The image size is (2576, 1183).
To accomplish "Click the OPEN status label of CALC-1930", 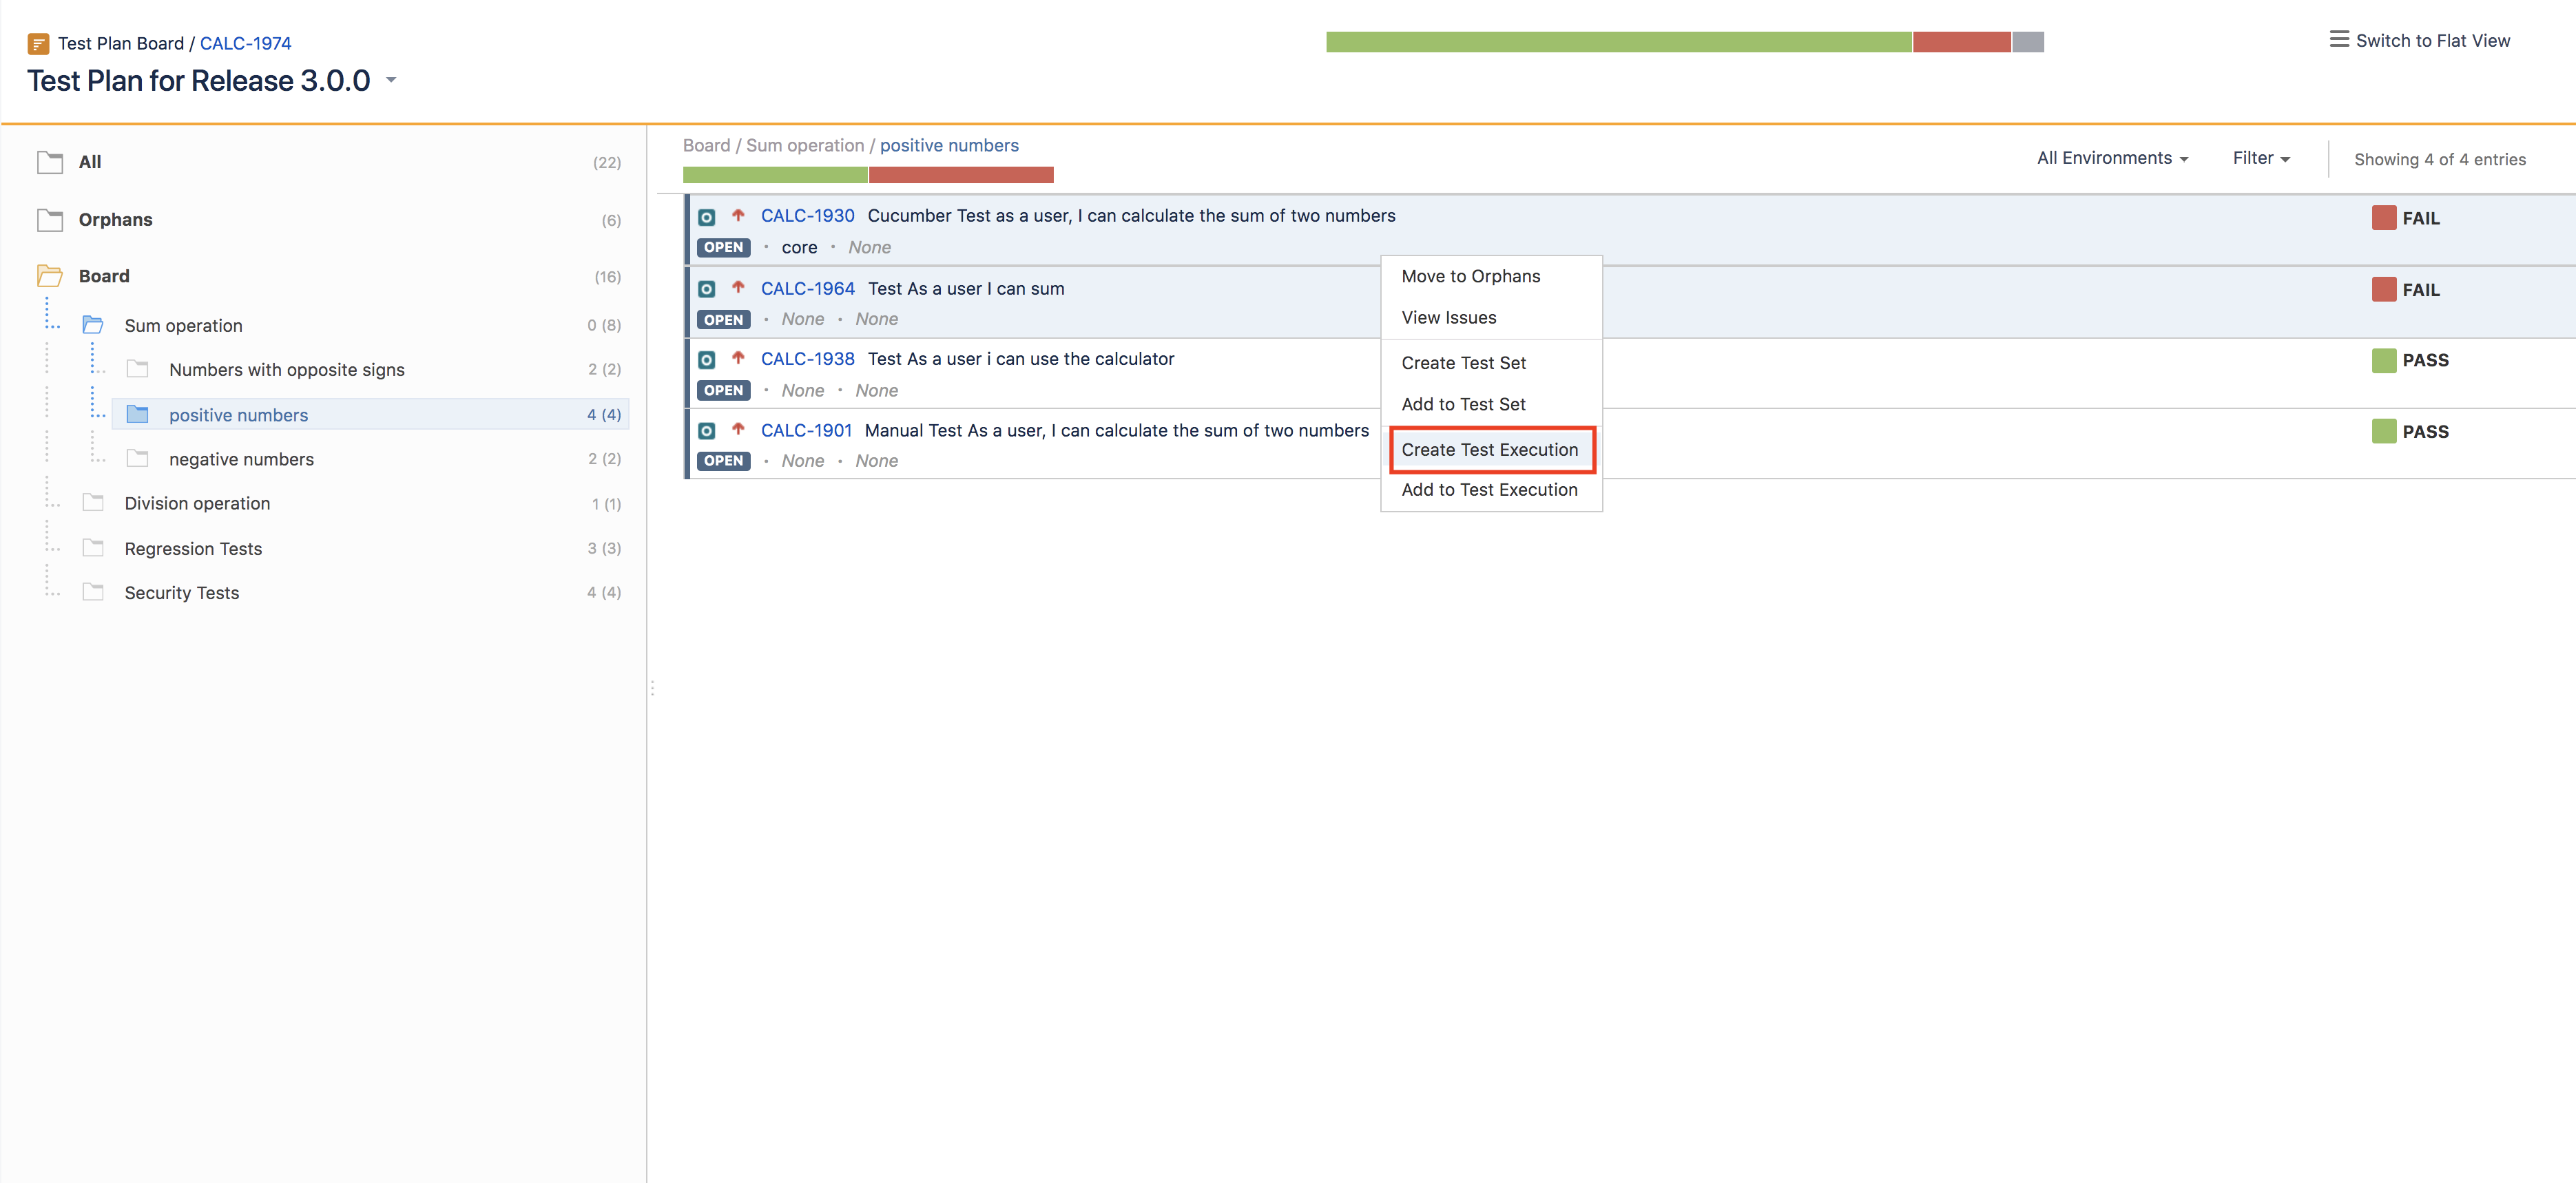I will [x=723, y=248].
